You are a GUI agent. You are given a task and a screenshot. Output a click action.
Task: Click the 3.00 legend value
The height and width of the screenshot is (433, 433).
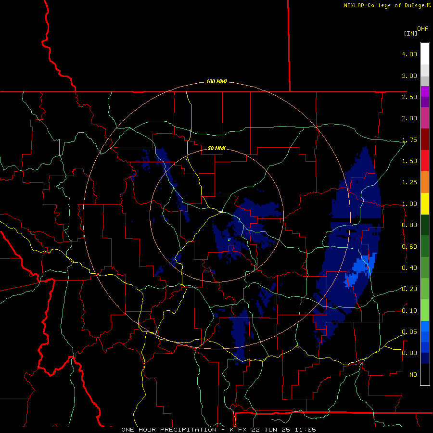click(409, 76)
